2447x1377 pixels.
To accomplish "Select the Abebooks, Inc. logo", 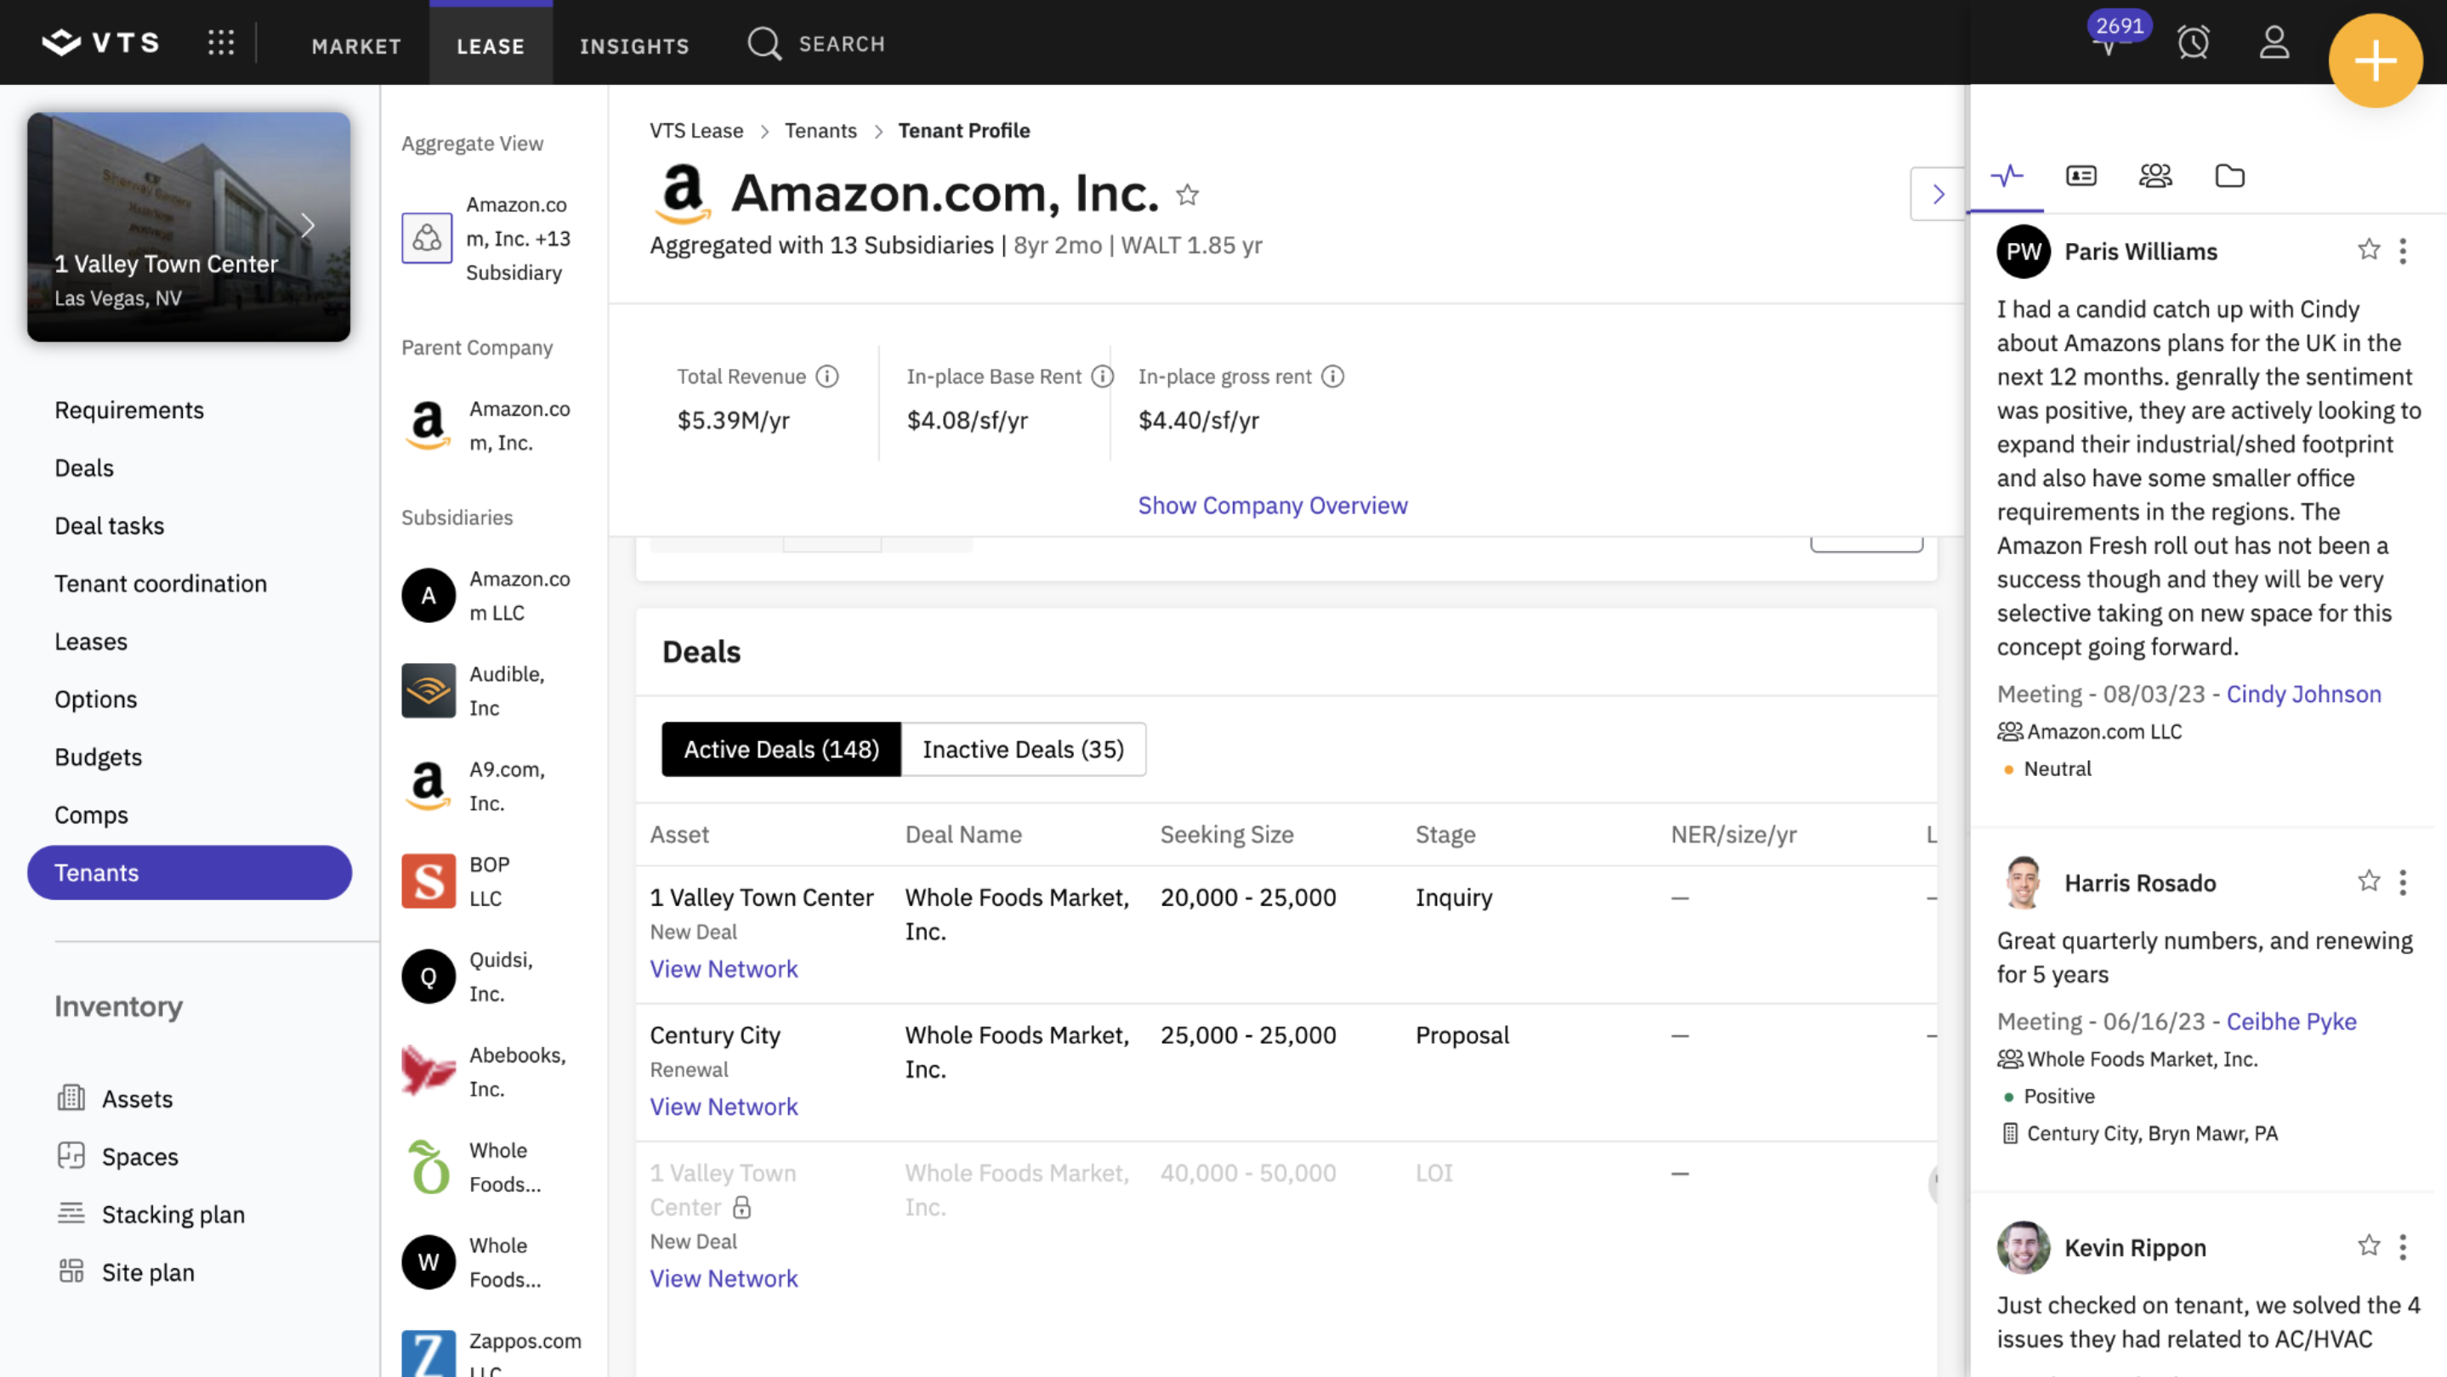I will [x=429, y=1071].
